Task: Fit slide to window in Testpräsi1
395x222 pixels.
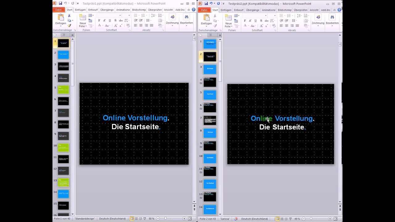Action: [x=189, y=219]
